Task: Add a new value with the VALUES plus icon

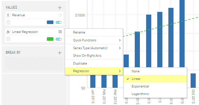Action: [60, 8]
